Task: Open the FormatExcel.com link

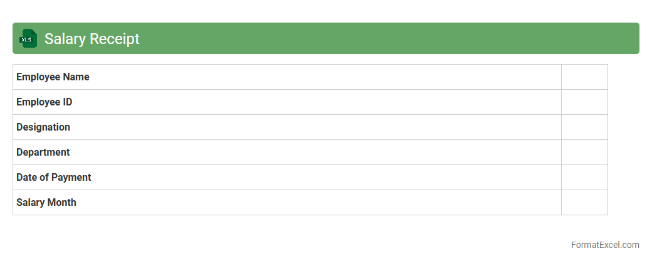Action: point(605,245)
